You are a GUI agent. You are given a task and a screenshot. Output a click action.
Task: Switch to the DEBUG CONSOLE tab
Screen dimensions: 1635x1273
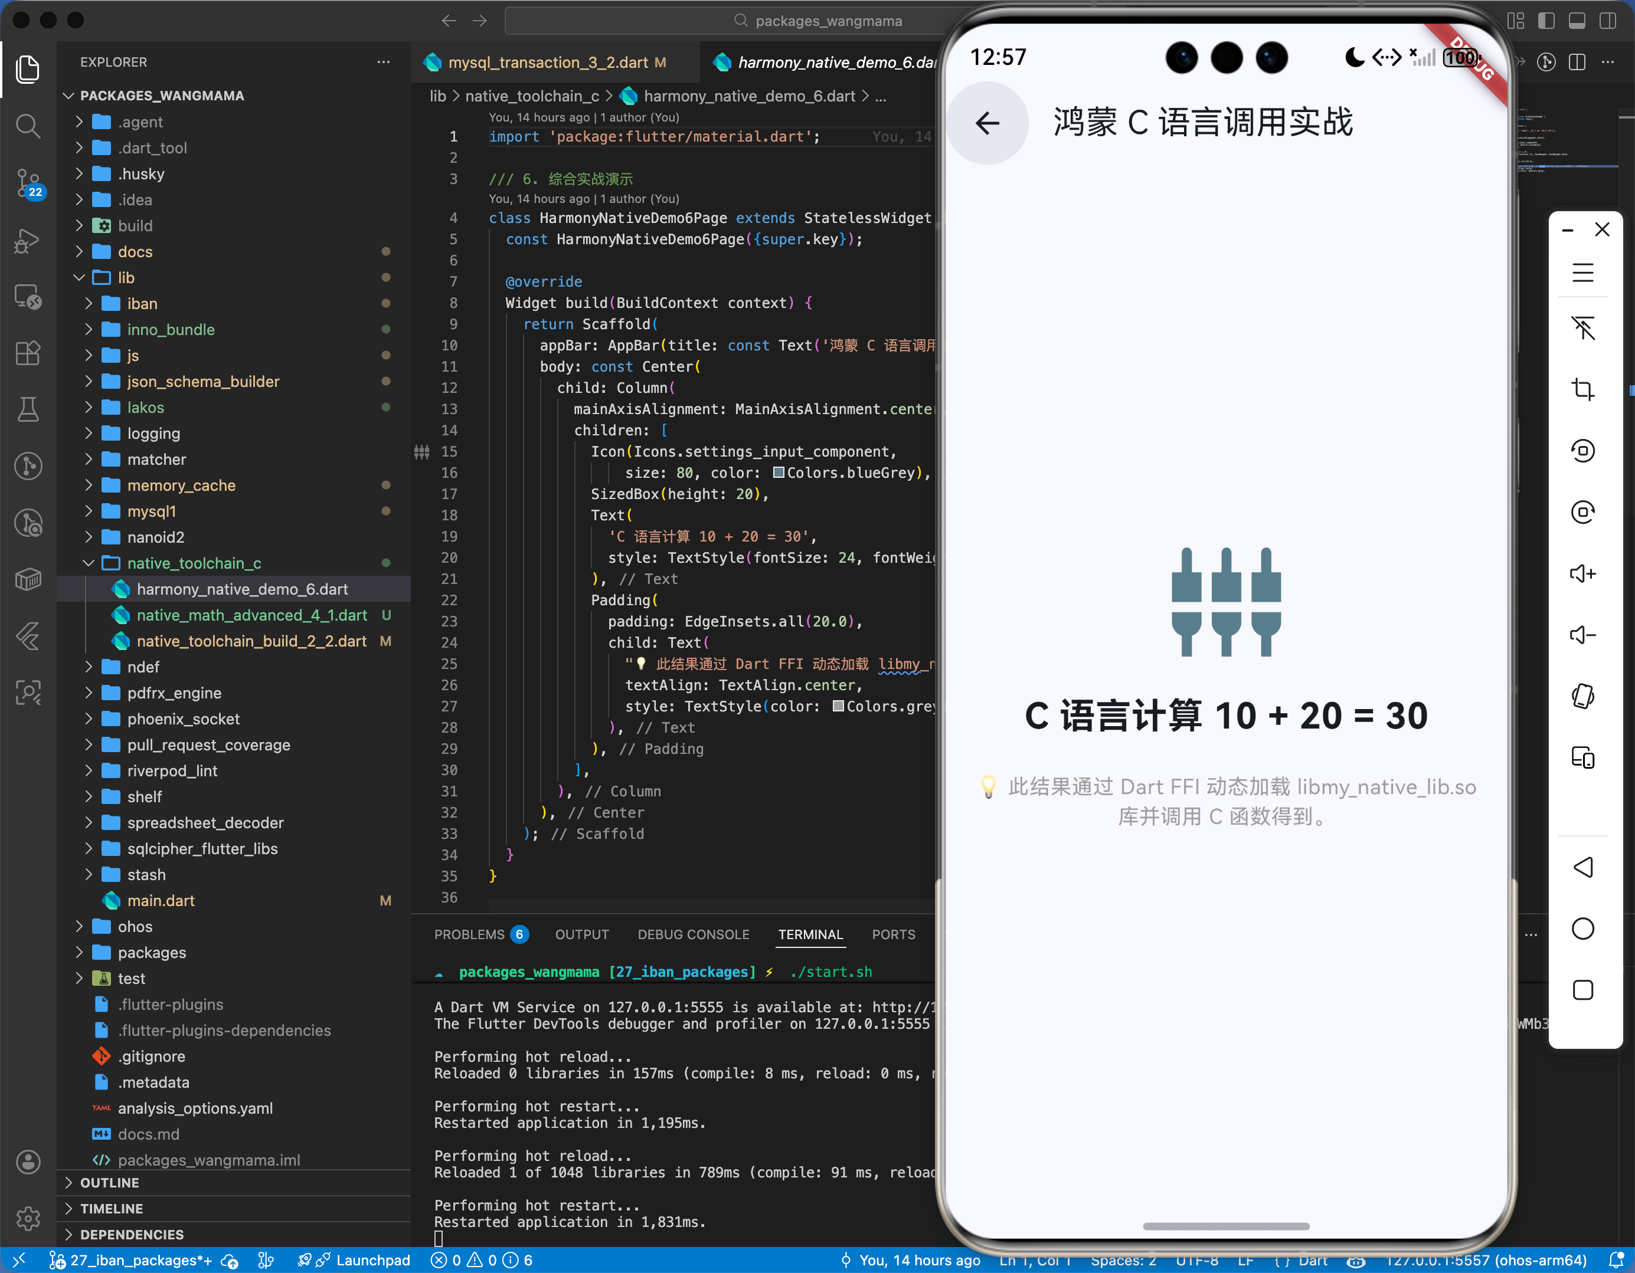(692, 934)
